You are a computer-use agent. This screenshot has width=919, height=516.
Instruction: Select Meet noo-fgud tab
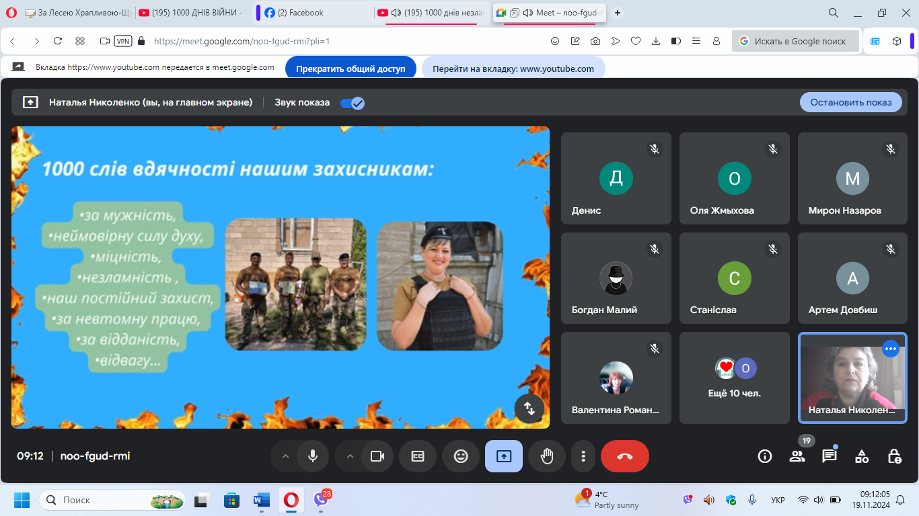550,13
